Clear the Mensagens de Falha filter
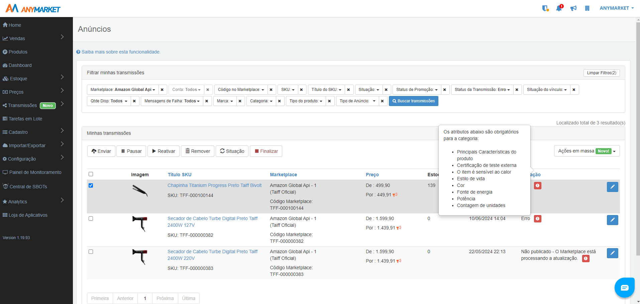640x304 pixels. tap(207, 101)
